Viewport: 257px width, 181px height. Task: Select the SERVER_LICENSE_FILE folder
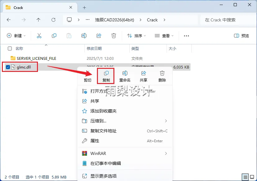(36, 58)
